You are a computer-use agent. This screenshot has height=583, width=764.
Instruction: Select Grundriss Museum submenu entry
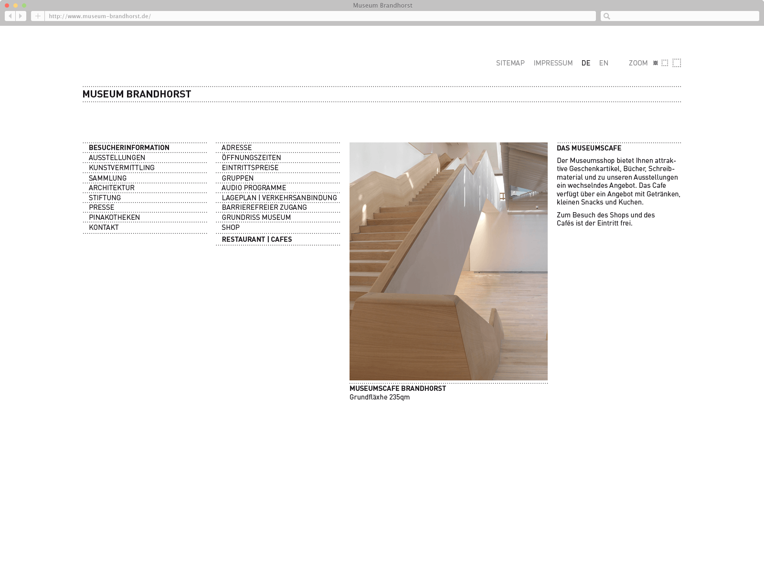coord(256,217)
